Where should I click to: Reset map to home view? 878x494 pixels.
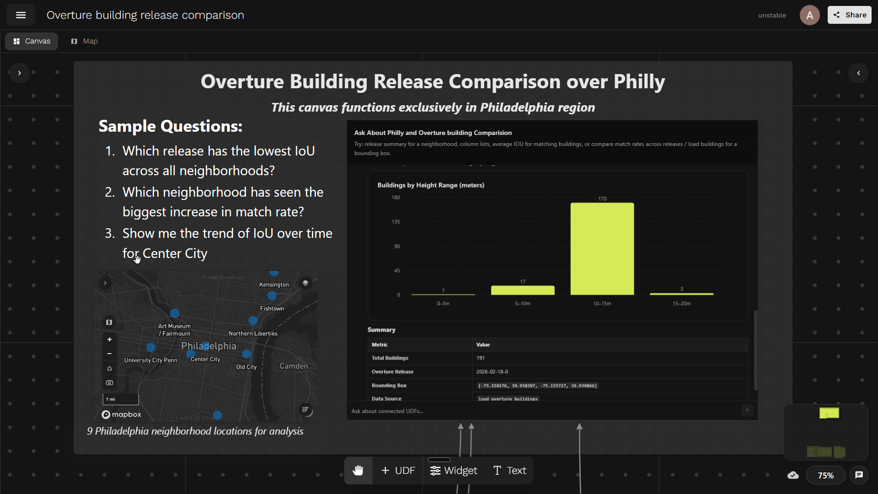(x=109, y=368)
